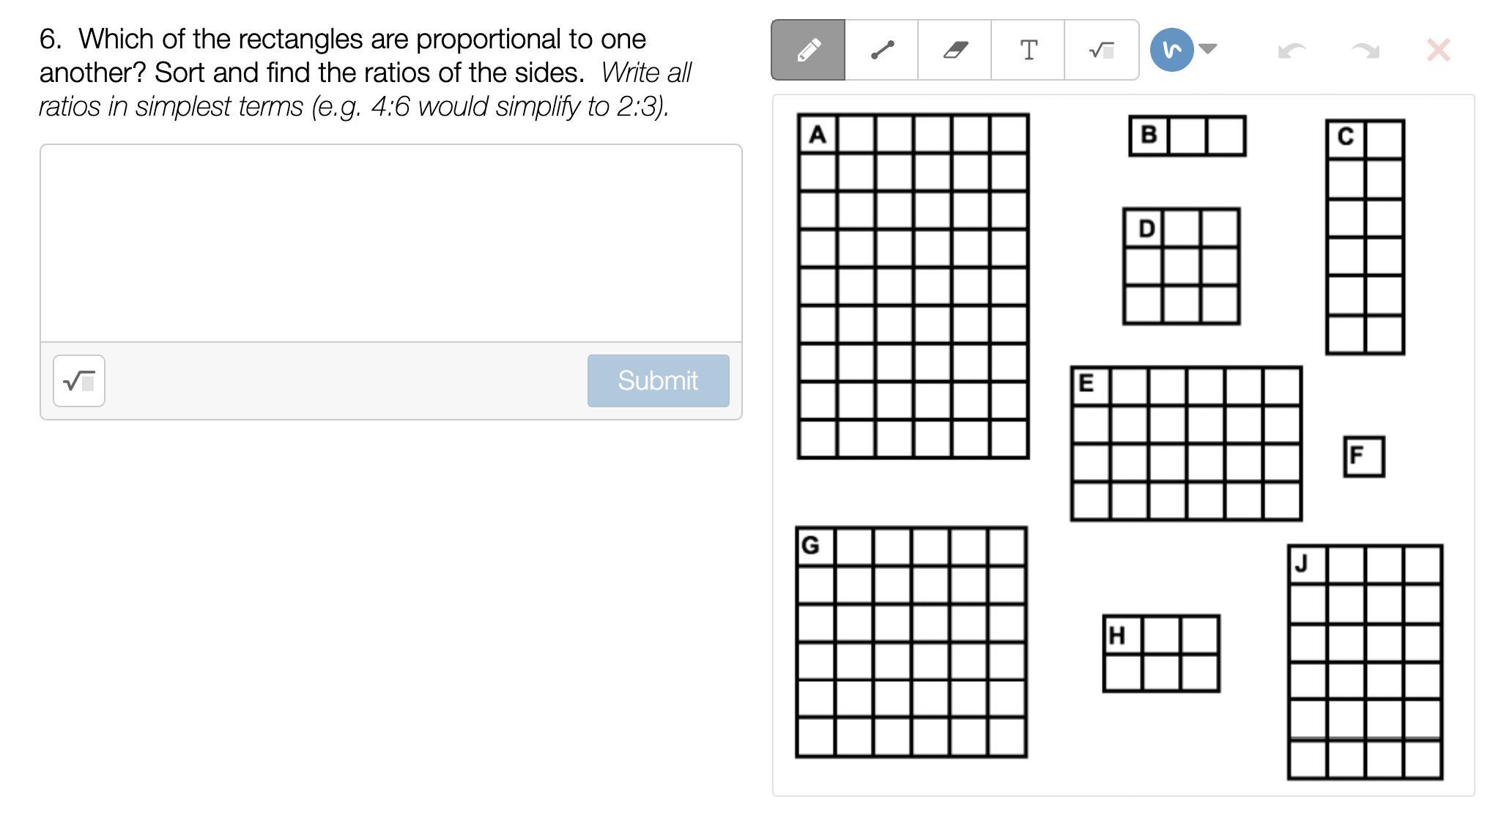Viewport: 1493px width, 813px height.
Task: Click the undo arrow
Action: pyautogui.click(x=1292, y=51)
